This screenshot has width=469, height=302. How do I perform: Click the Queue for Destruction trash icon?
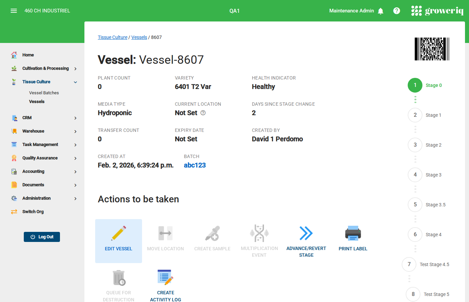[x=119, y=278]
